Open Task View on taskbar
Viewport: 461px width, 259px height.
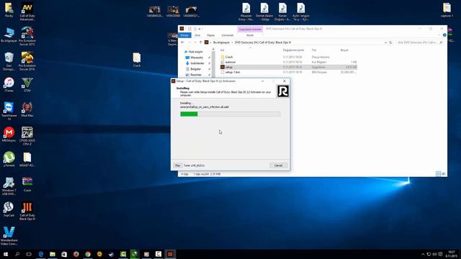coord(29,254)
